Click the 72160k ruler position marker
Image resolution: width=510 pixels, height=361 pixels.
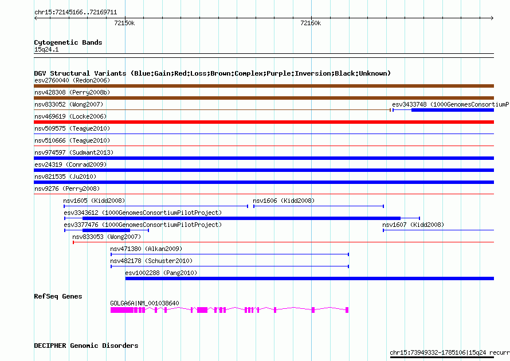311,23
